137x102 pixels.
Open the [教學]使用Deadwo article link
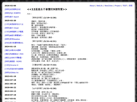pyautogui.click(x=12, y=39)
